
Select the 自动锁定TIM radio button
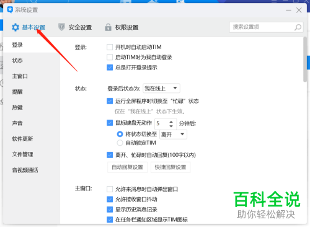coord(120,143)
